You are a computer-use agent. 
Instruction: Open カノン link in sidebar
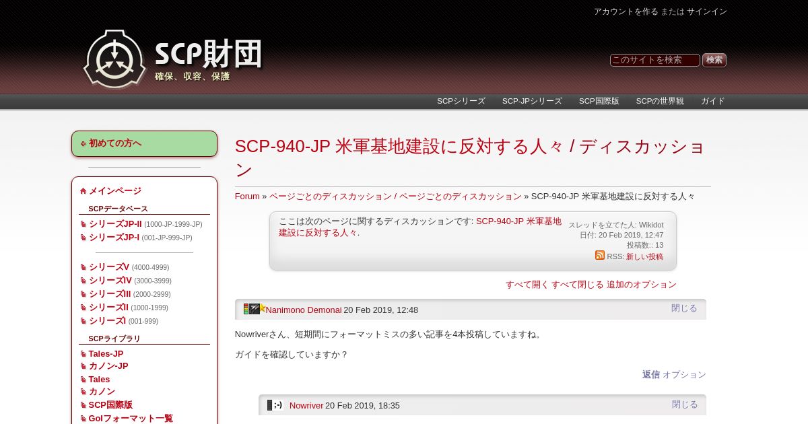(x=102, y=392)
